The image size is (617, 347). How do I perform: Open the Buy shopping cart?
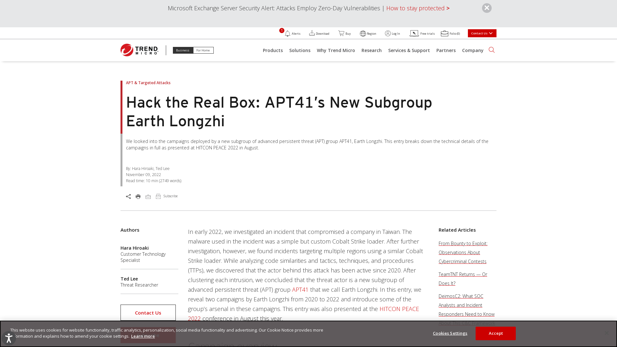pyautogui.click(x=342, y=33)
